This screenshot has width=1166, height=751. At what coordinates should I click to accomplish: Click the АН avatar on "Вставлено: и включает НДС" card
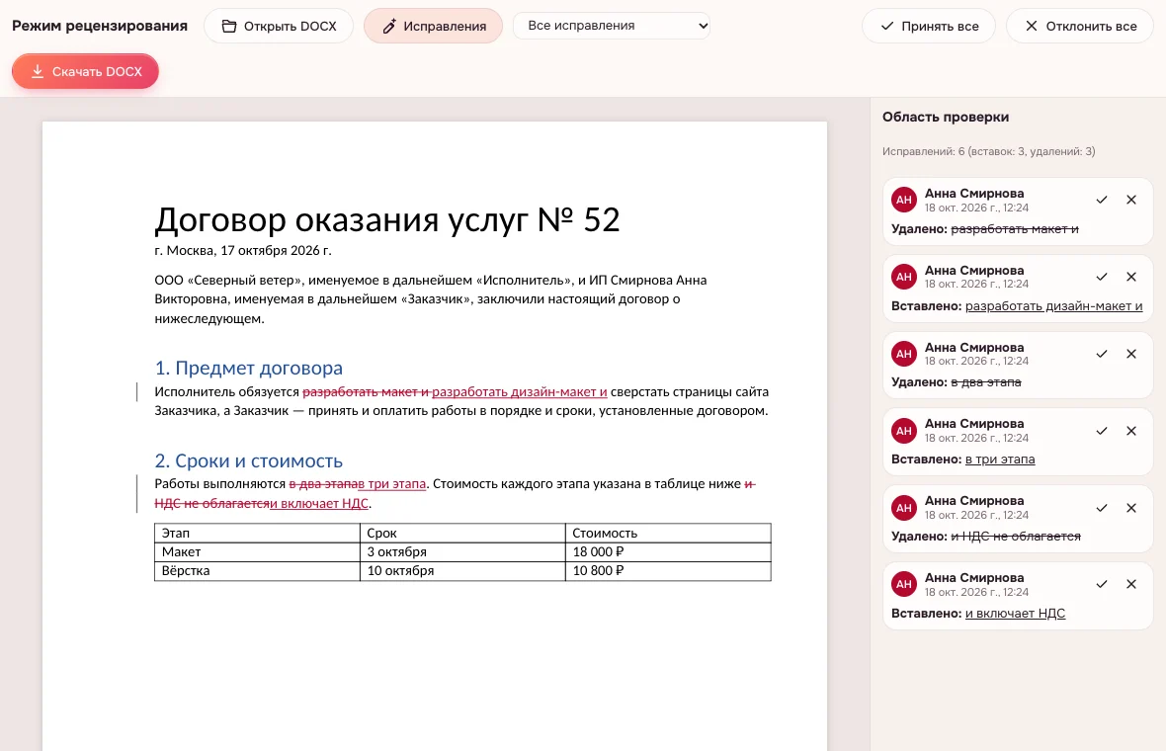pos(903,584)
